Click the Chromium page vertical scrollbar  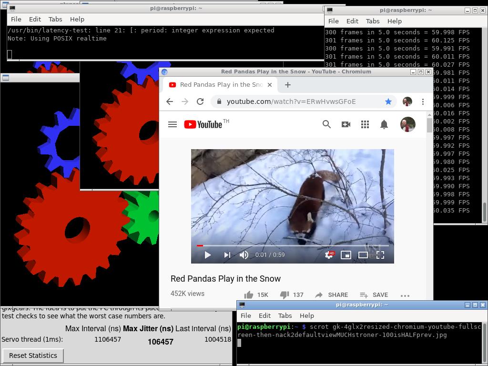click(429, 125)
